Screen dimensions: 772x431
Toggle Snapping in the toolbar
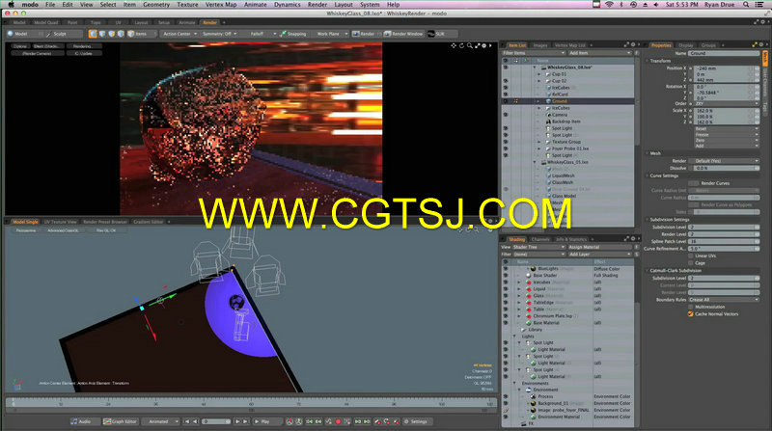(294, 34)
